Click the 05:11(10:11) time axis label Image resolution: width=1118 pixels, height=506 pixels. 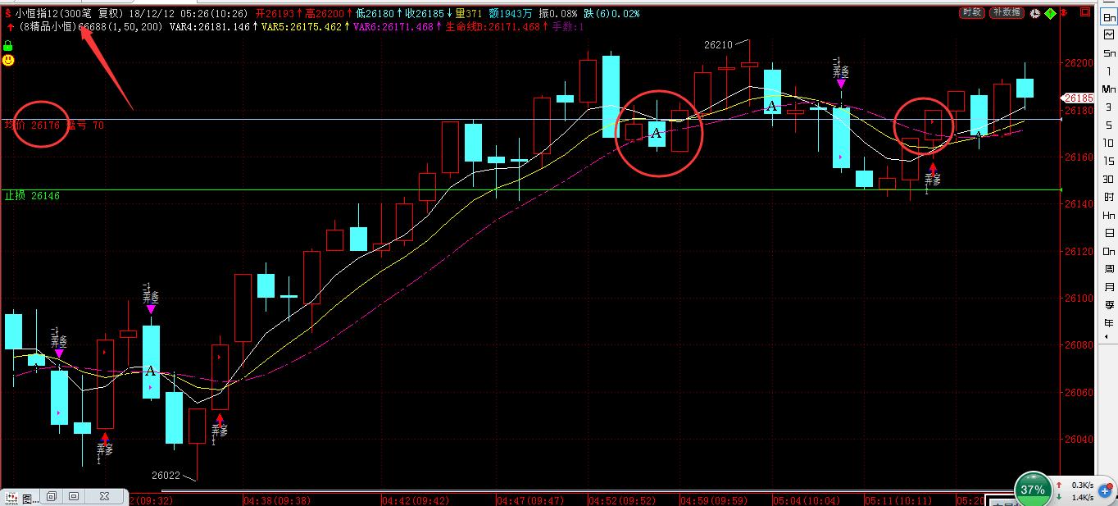coord(898,499)
